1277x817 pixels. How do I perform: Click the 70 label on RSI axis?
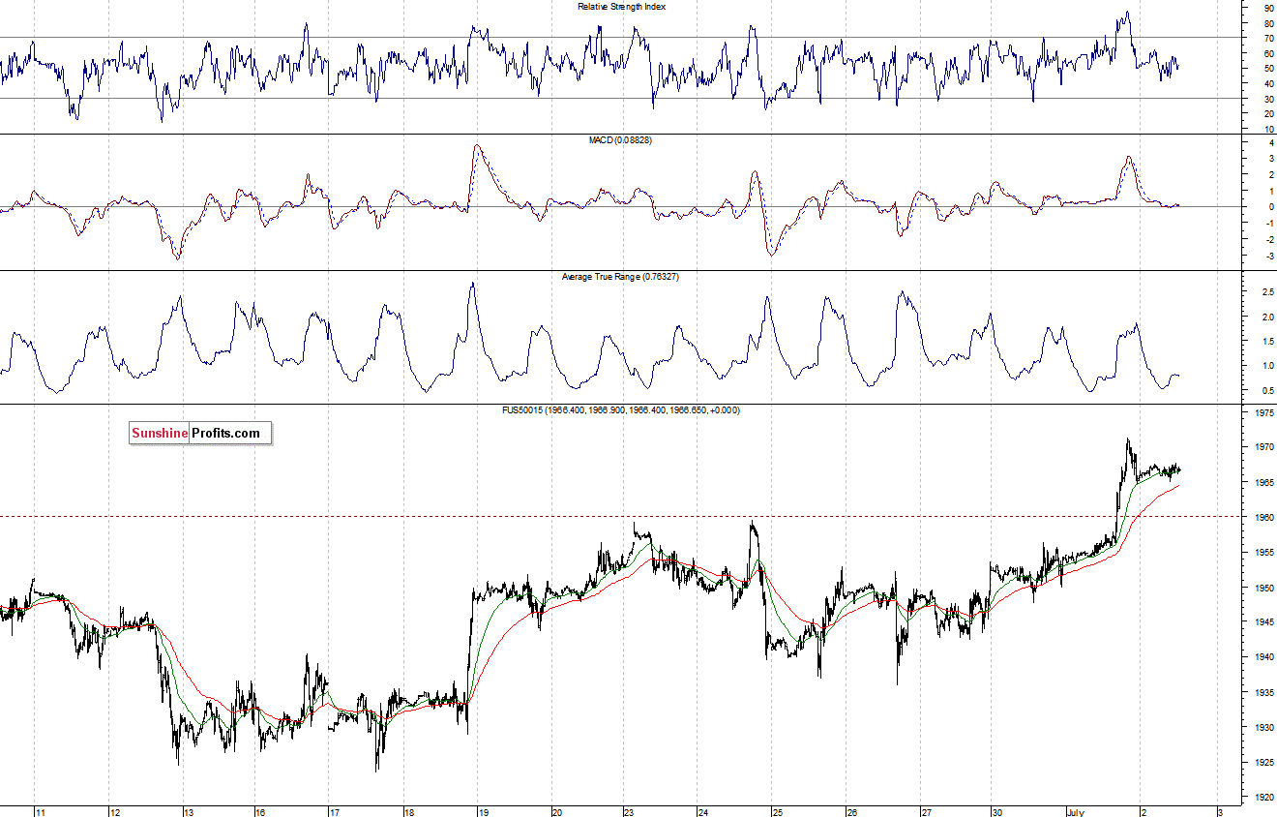click(x=1268, y=38)
